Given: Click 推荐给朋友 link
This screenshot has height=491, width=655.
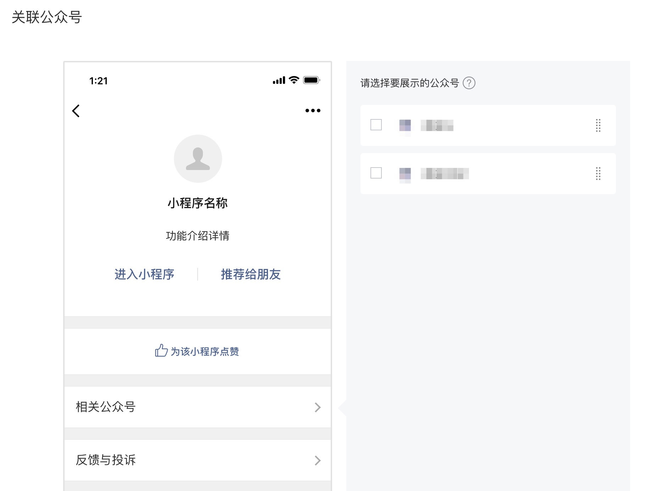Looking at the screenshot, I should click(251, 274).
